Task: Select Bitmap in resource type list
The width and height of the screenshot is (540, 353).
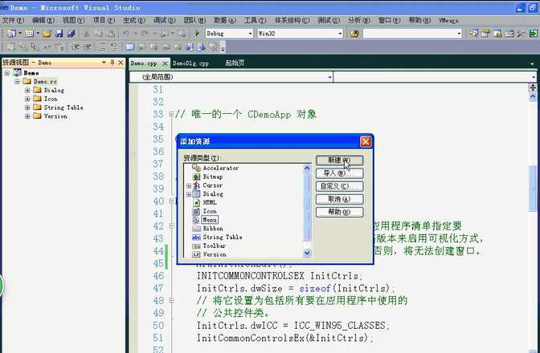Action: [x=213, y=176]
